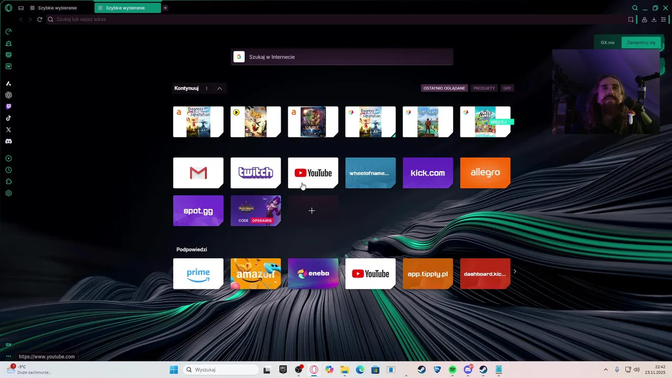672x378 pixels.
Task: Open the Len's Island continue card
Action: (x=428, y=122)
